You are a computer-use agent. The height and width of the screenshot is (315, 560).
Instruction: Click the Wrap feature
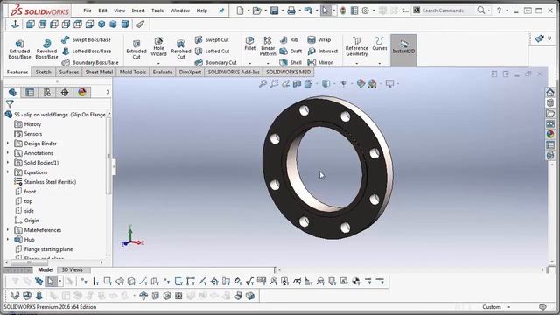pyautogui.click(x=318, y=39)
